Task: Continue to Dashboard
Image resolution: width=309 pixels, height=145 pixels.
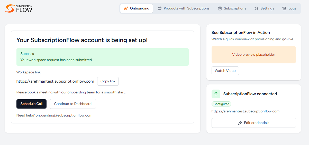Action: tap(73, 104)
